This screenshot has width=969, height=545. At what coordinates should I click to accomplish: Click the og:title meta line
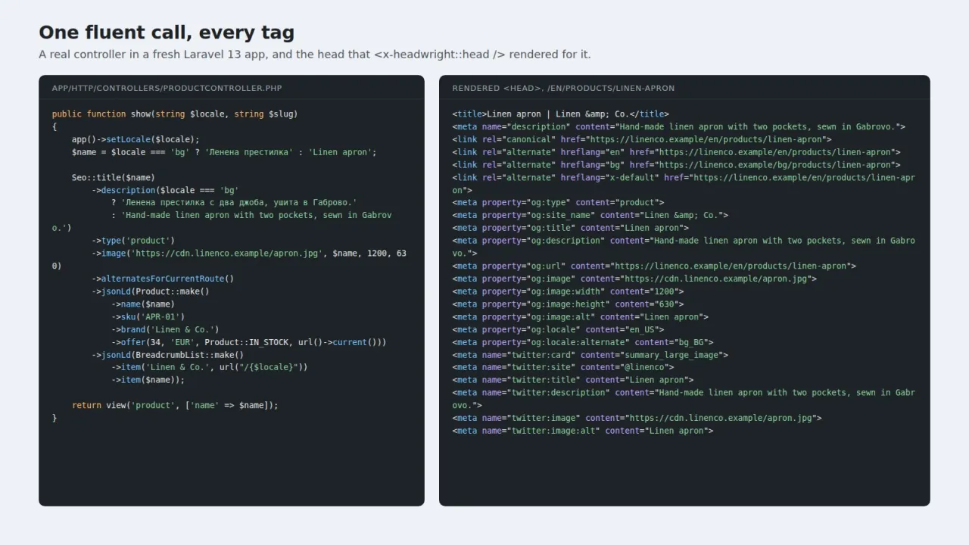(x=571, y=228)
